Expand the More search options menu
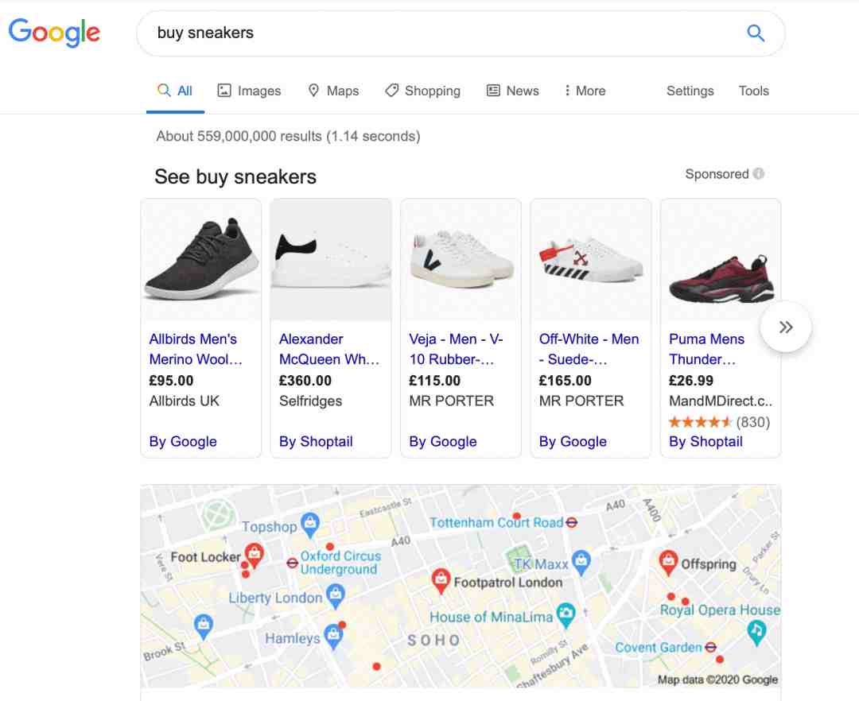 point(585,91)
